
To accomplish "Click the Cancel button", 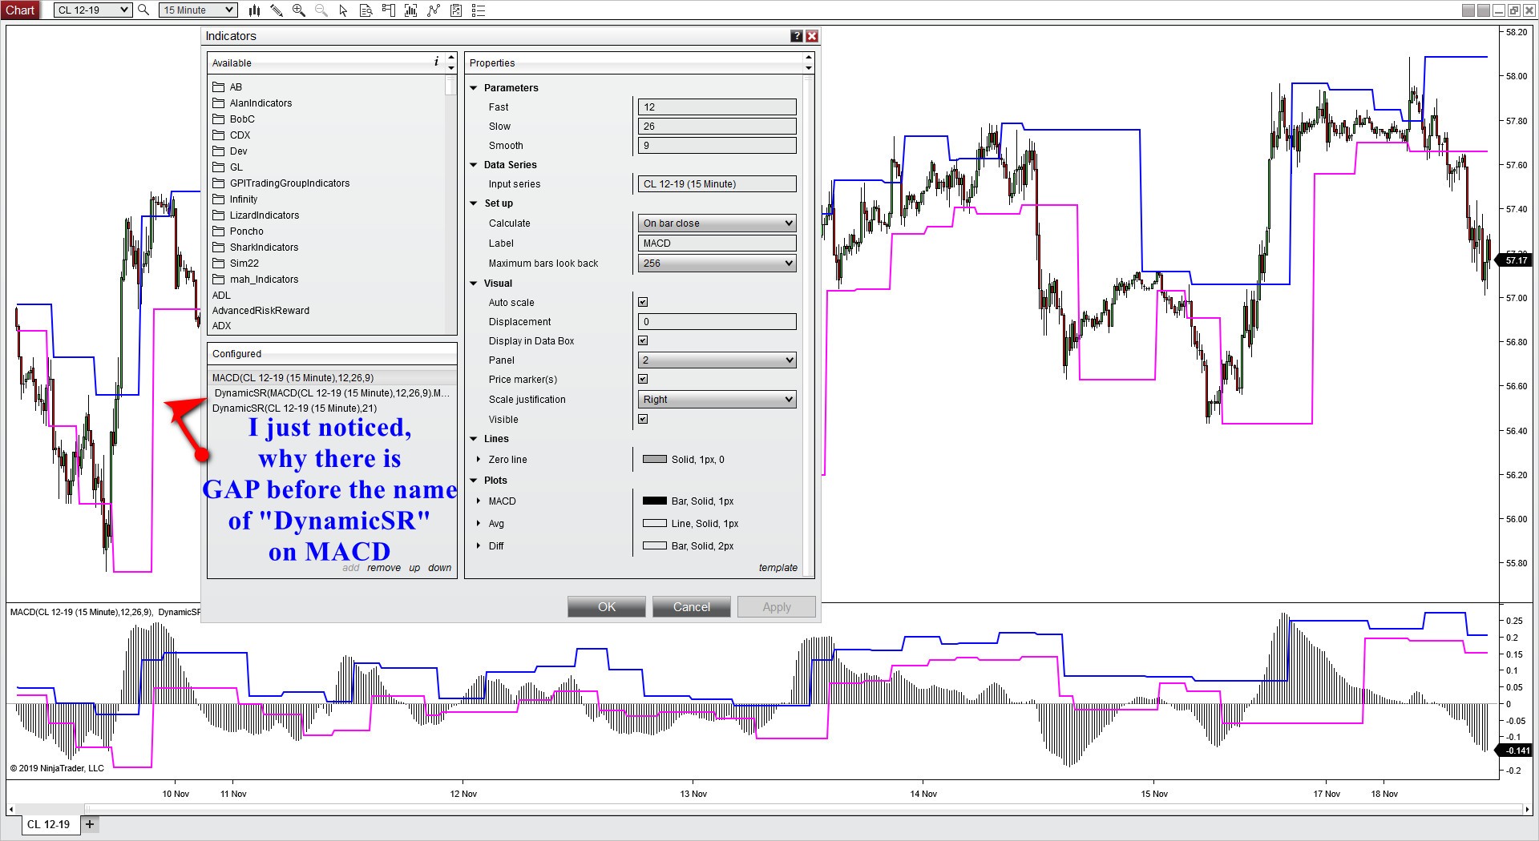I will [692, 606].
